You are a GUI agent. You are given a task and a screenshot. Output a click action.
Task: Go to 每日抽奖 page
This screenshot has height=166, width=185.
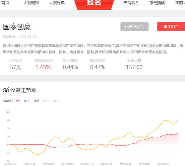(x=157, y=3)
